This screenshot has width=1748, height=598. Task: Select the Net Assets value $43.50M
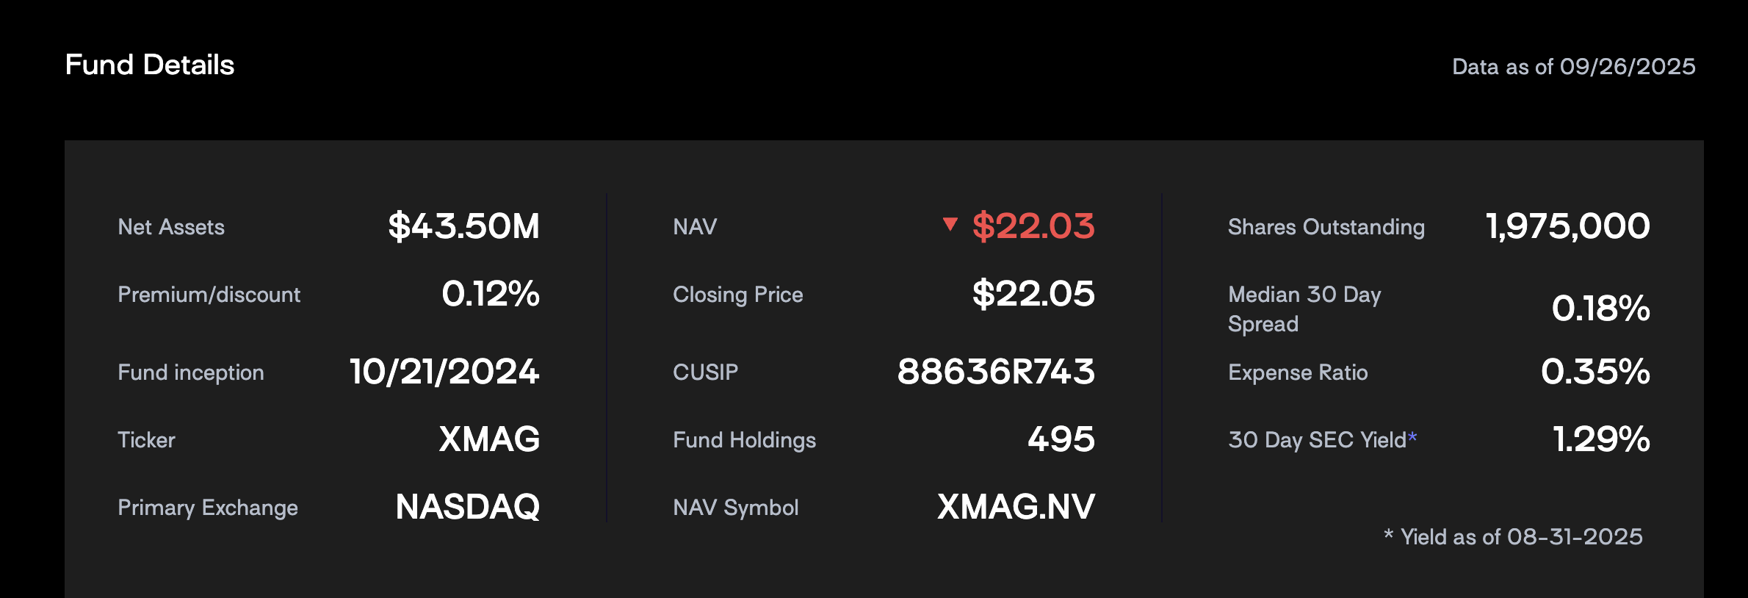pos(464,226)
